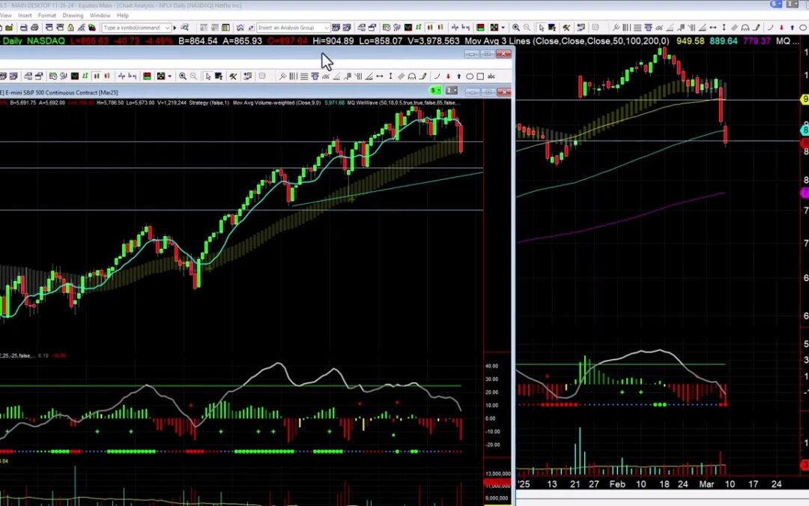809x506 pixels.
Task: Select the rectangle drawing tool
Action: coord(479,76)
